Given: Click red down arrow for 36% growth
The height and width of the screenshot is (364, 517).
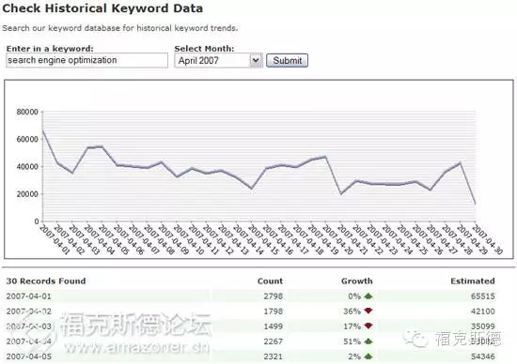Looking at the screenshot, I should (x=368, y=311).
